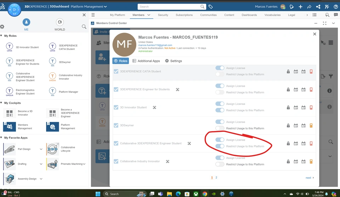Screen dimensions: 340x197
Task: Switch to Communities tab
Action: (x=208, y=15)
